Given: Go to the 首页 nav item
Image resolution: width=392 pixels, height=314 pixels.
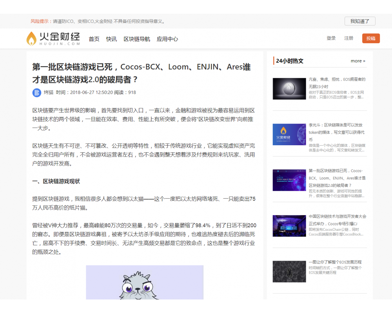Looking at the screenshot, I should [94, 39].
